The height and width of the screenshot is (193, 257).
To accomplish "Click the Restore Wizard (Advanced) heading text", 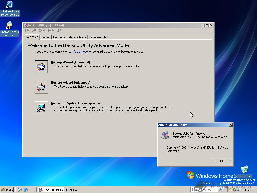I will pyautogui.click(x=71, y=82).
